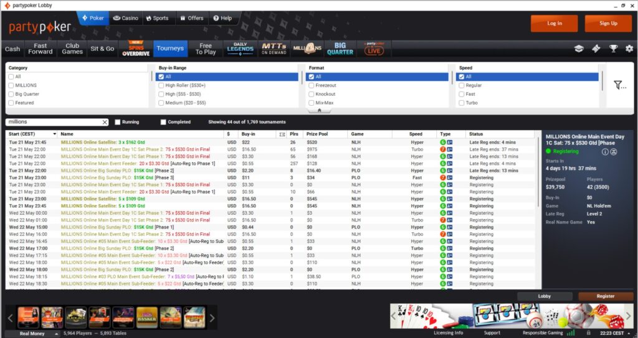Check the High Roller ($530+) buy-in checkbox

coord(161,85)
